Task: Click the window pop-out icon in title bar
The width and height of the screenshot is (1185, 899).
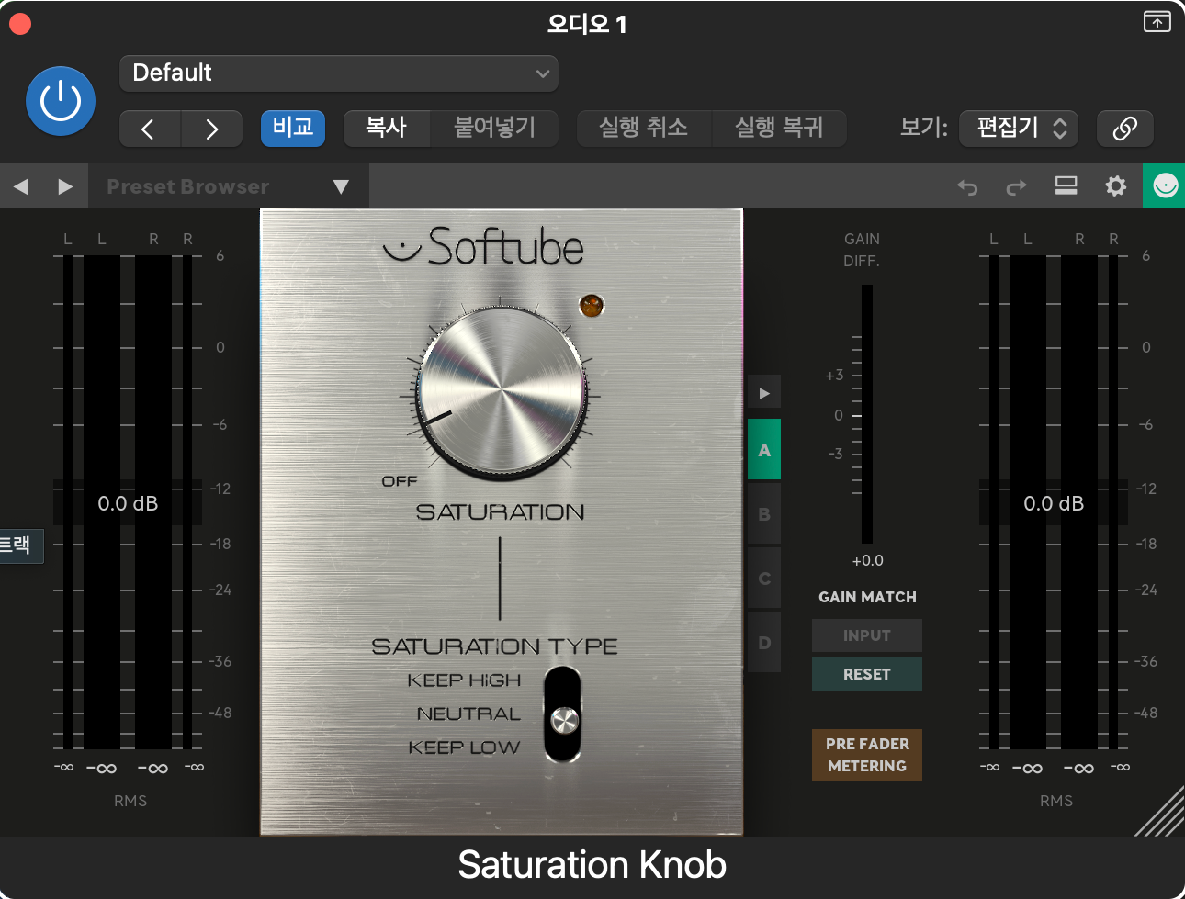Action: click(1157, 21)
